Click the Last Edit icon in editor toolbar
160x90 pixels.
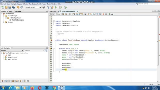tap(63, 14)
